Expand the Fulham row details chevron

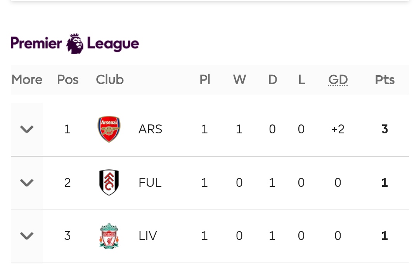coord(27,183)
